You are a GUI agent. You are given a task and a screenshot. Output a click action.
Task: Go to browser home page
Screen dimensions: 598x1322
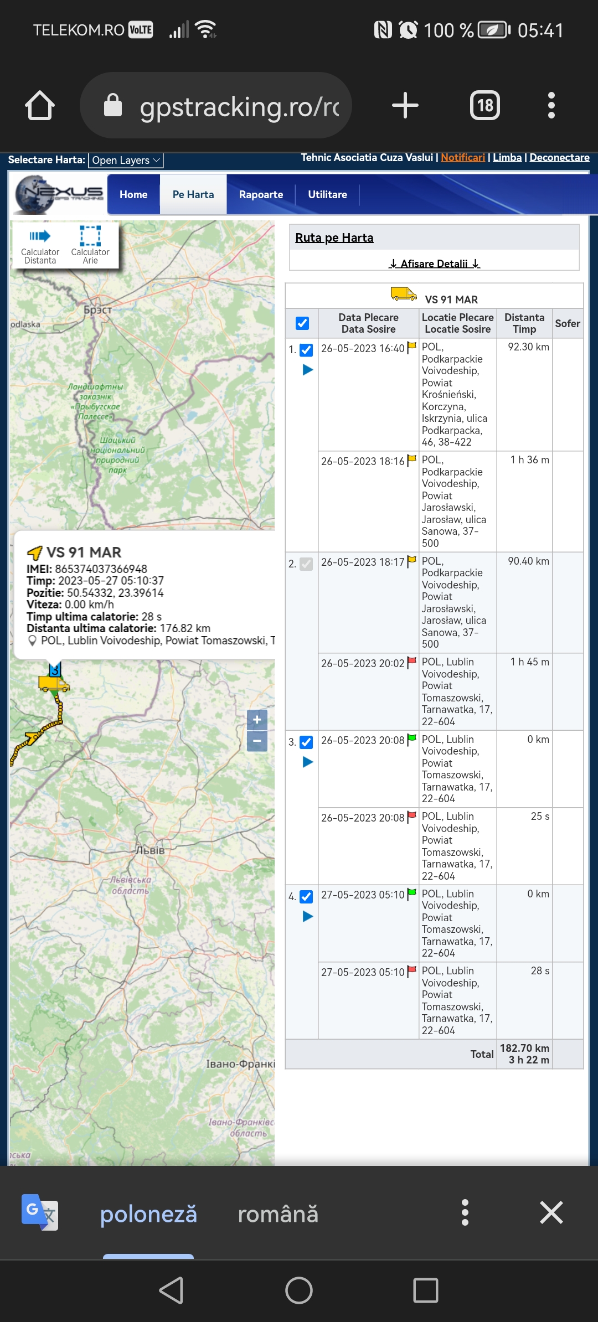pos(40,105)
